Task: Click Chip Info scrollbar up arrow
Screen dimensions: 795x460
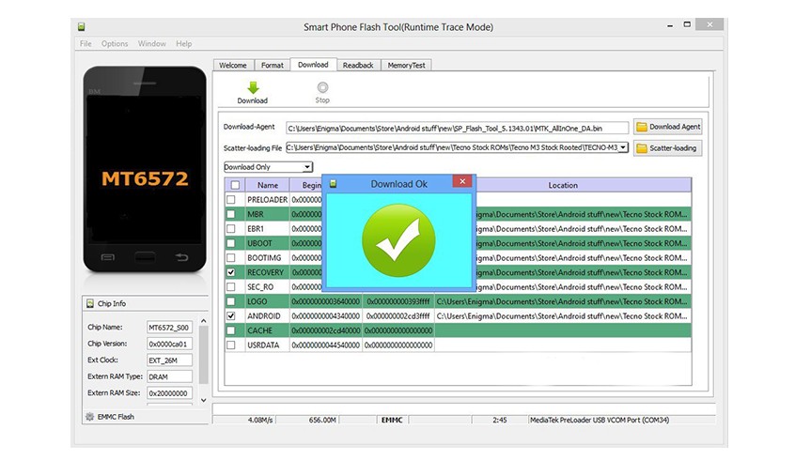Action: click(x=203, y=321)
